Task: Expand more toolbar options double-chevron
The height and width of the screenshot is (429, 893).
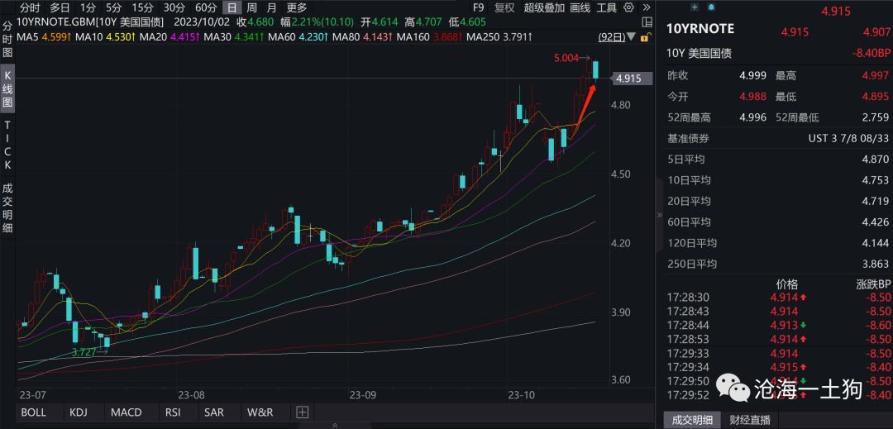Action: click(646, 7)
